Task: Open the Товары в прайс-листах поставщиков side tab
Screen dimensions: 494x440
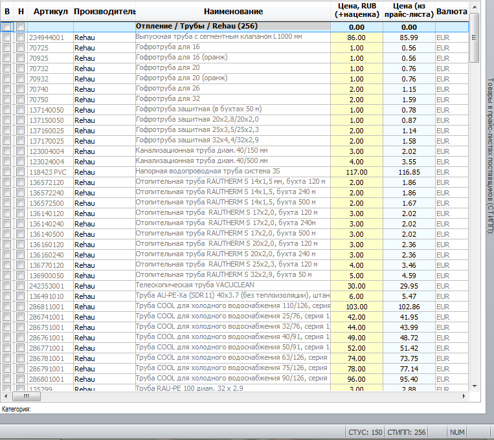Action: pyautogui.click(x=489, y=156)
